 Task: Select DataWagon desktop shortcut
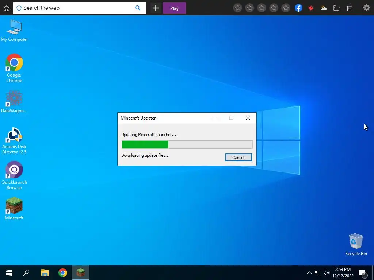14,102
